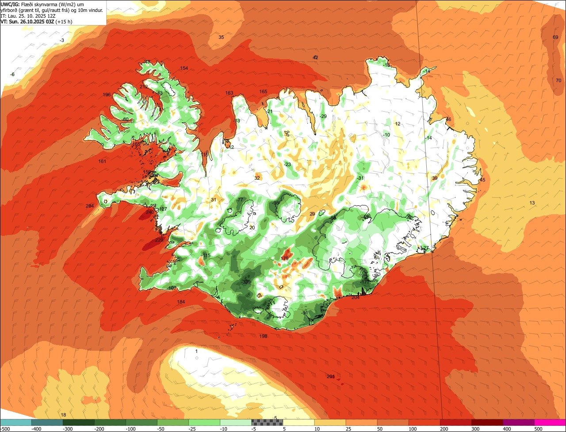
Task: Click the map value '-6'
Action: tap(12, 74)
